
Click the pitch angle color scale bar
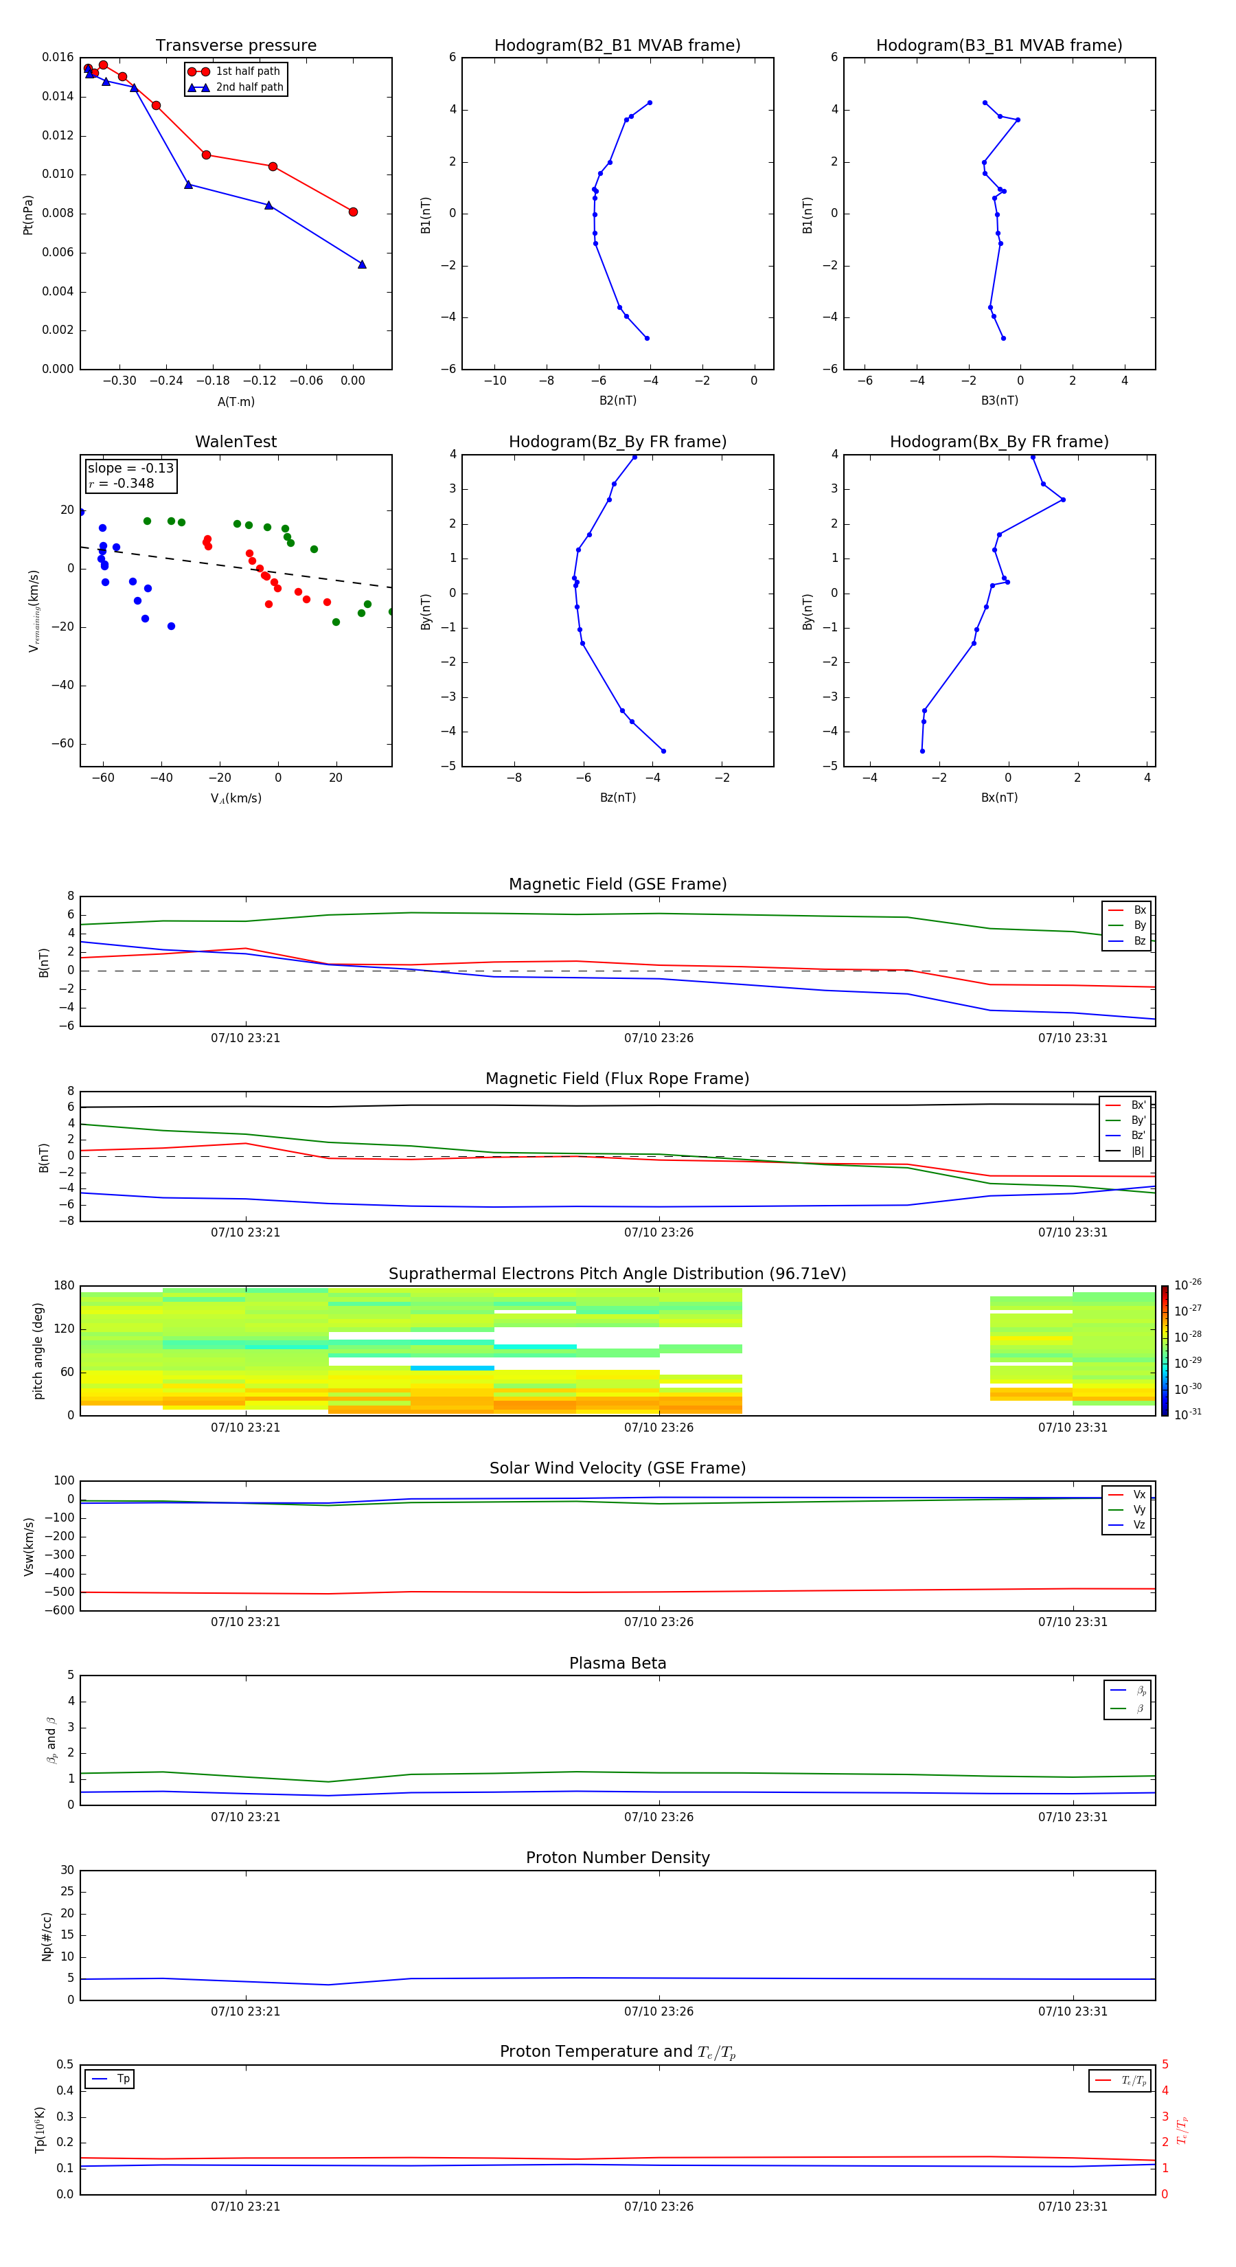click(1165, 1351)
